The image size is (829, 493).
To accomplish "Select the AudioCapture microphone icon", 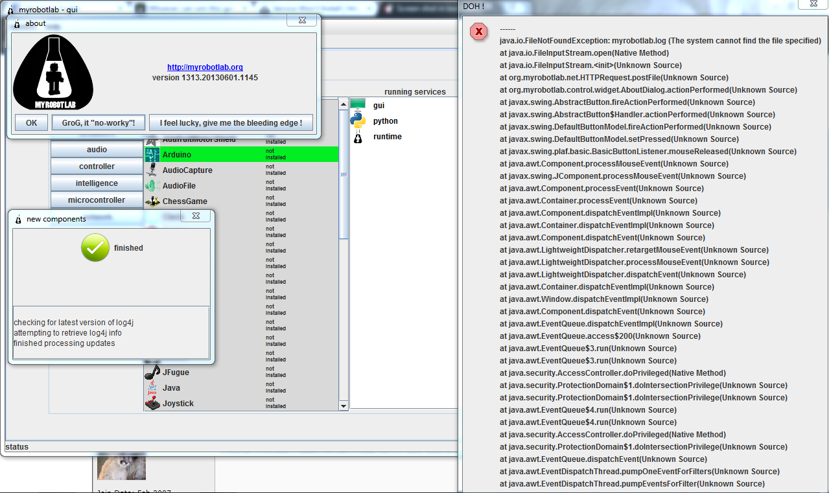I will (x=152, y=170).
